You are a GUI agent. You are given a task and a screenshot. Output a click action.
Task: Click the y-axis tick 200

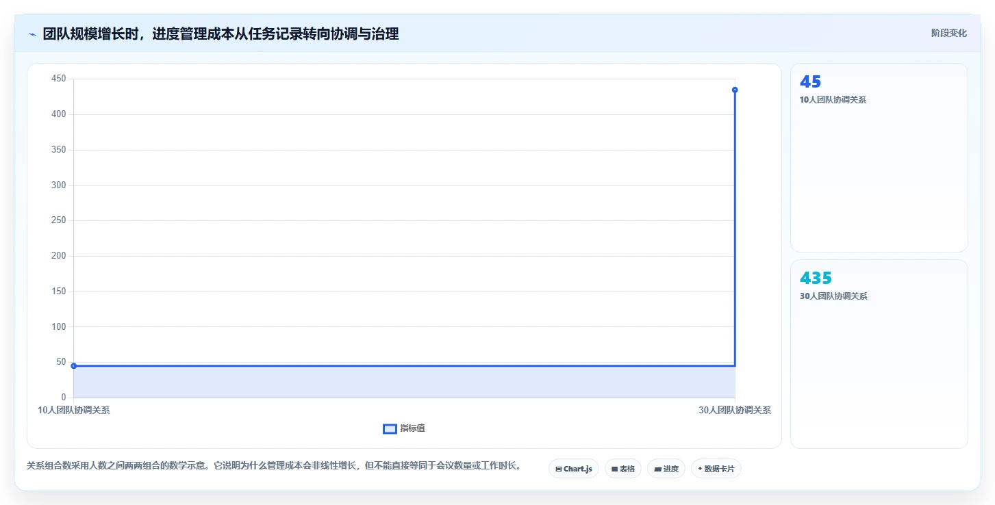59,256
